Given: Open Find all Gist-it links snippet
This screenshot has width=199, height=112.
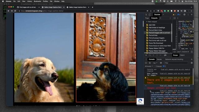Looking at the screenshot, I should 155,30.
